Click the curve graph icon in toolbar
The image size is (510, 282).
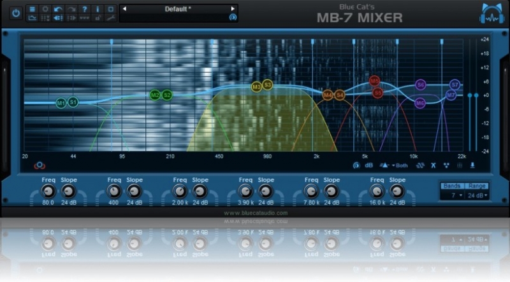point(33,18)
